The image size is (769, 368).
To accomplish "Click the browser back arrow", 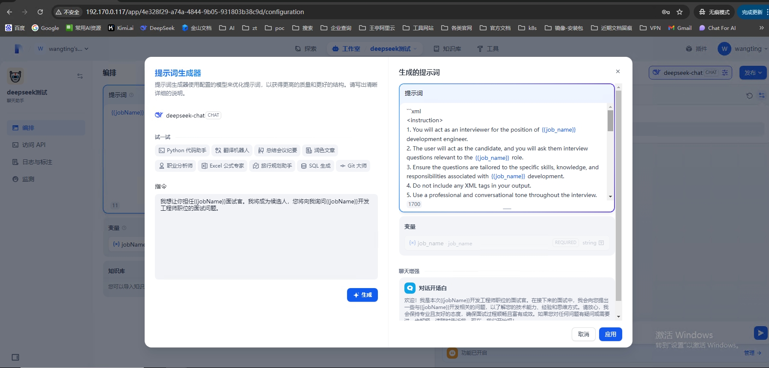I will coord(9,12).
